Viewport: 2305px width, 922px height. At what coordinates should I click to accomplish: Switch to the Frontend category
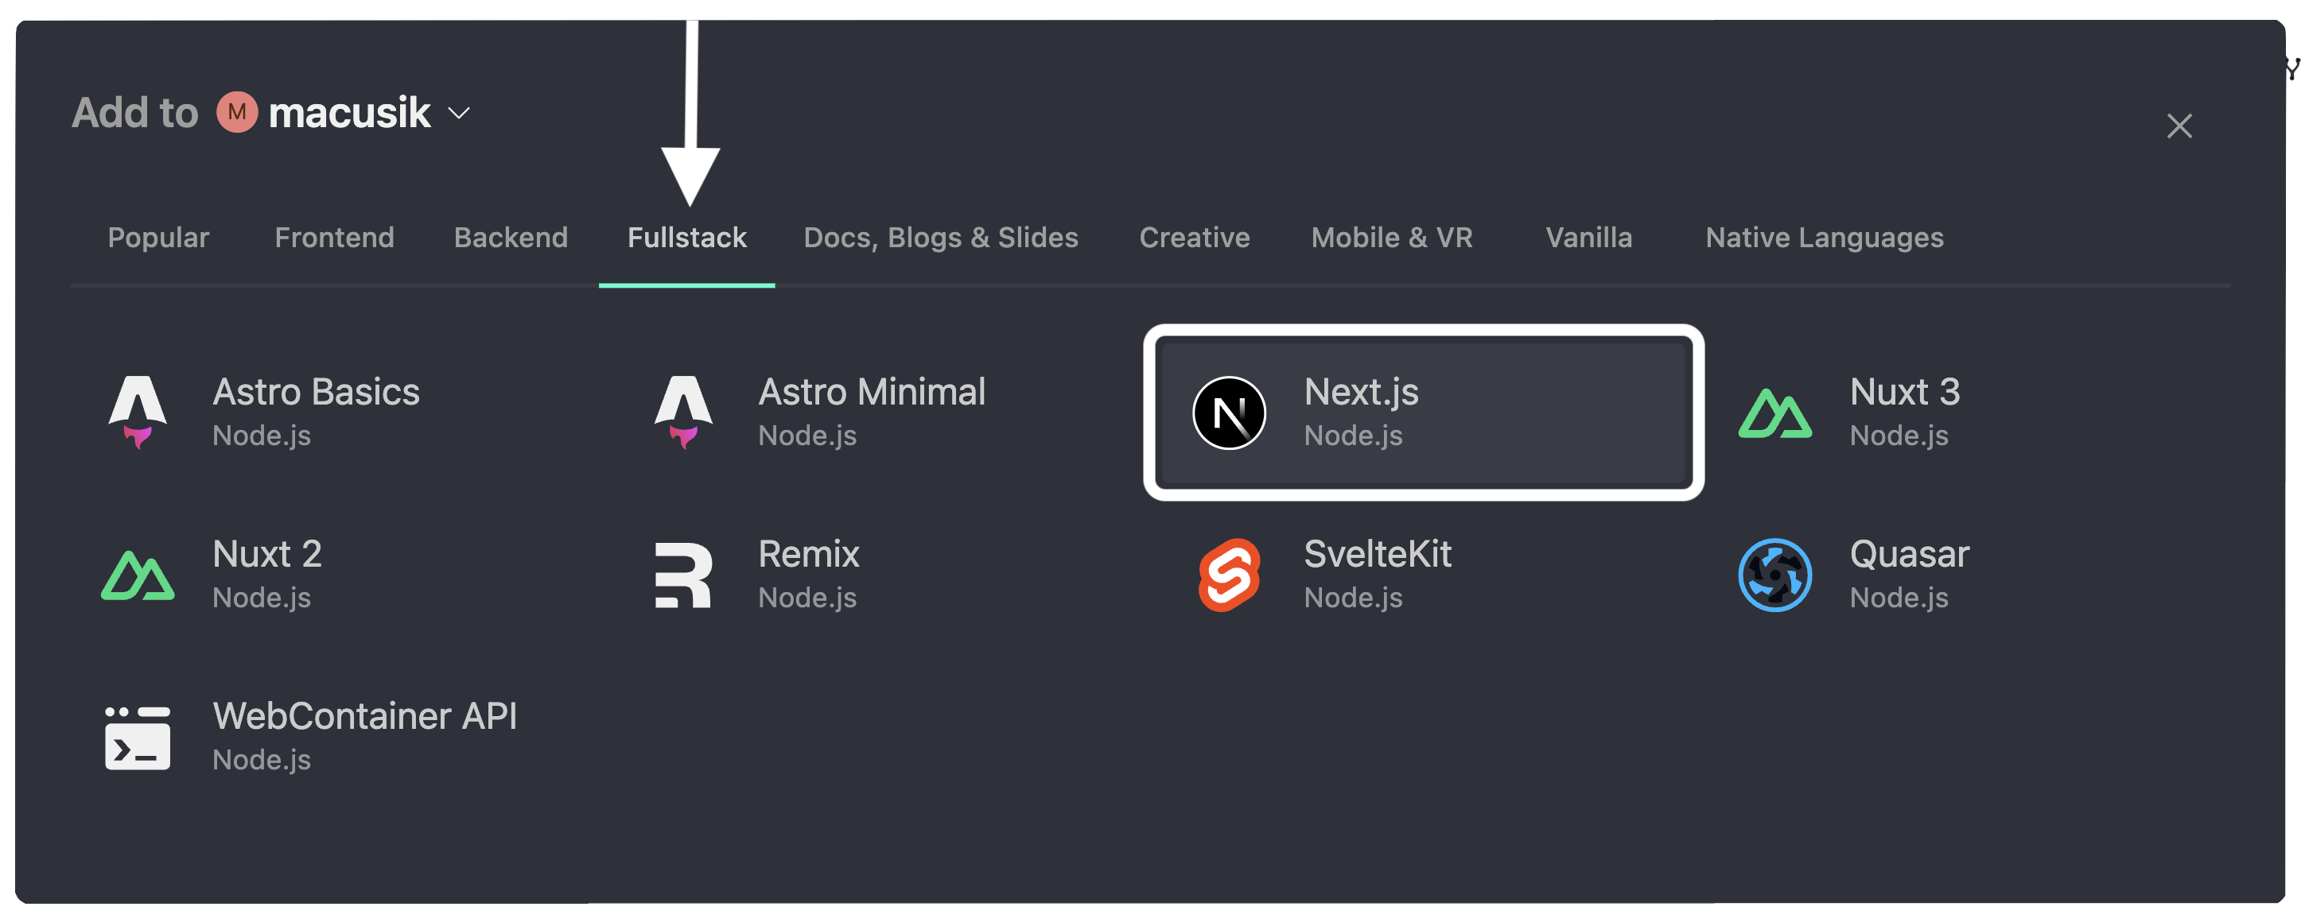coord(334,237)
